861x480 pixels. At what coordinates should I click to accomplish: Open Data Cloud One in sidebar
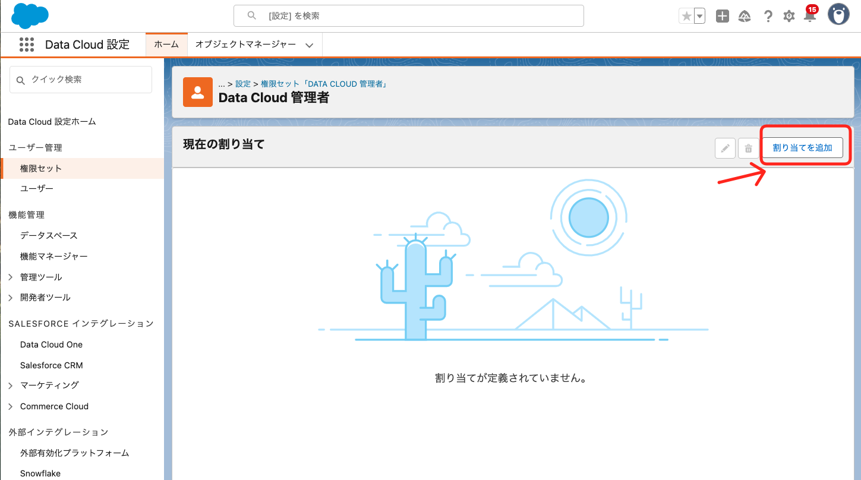pos(51,345)
